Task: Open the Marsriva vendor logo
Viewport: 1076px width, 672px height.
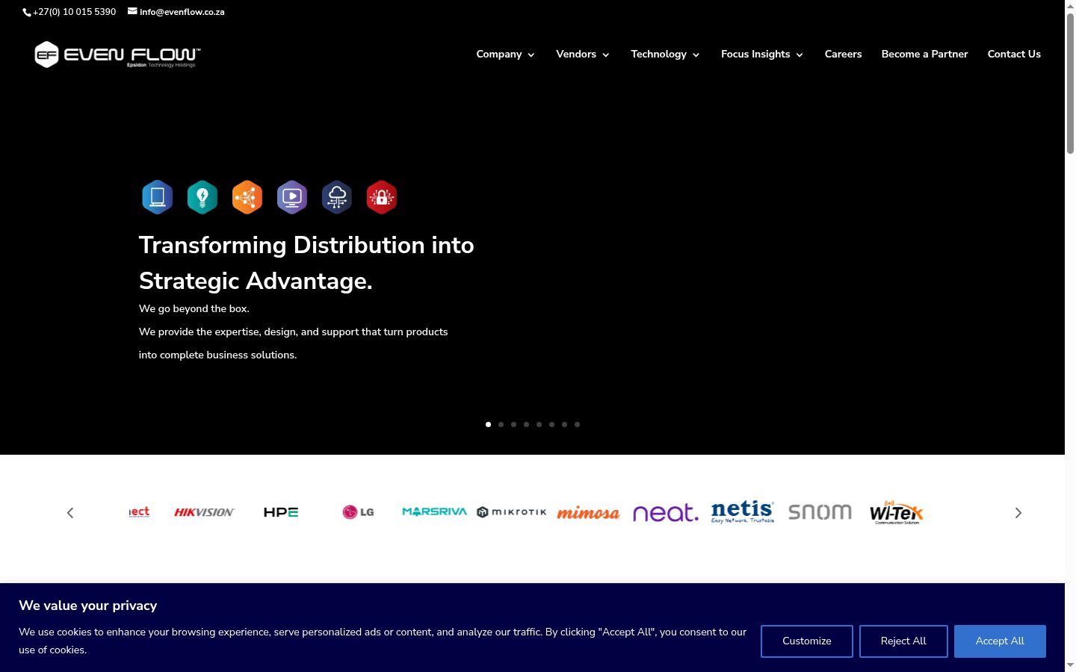Action: (435, 511)
